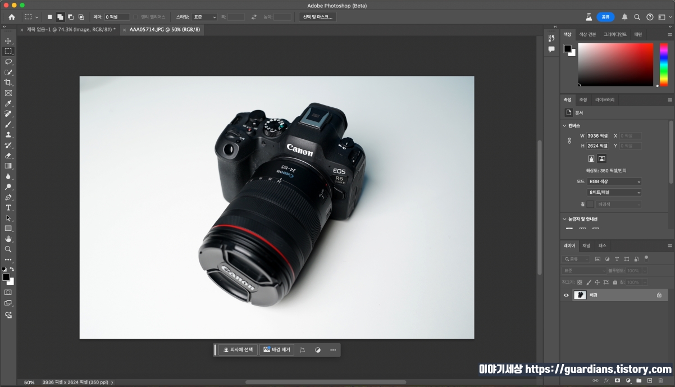This screenshot has height=387, width=675.
Task: Pick a color in the red color field
Action: point(615,65)
